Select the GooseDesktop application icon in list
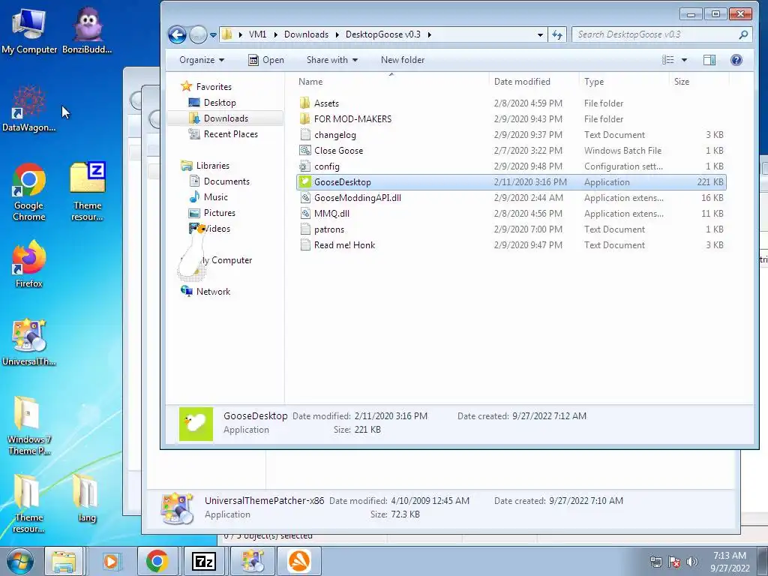Screen dimensions: 768x576 pos(305,181)
